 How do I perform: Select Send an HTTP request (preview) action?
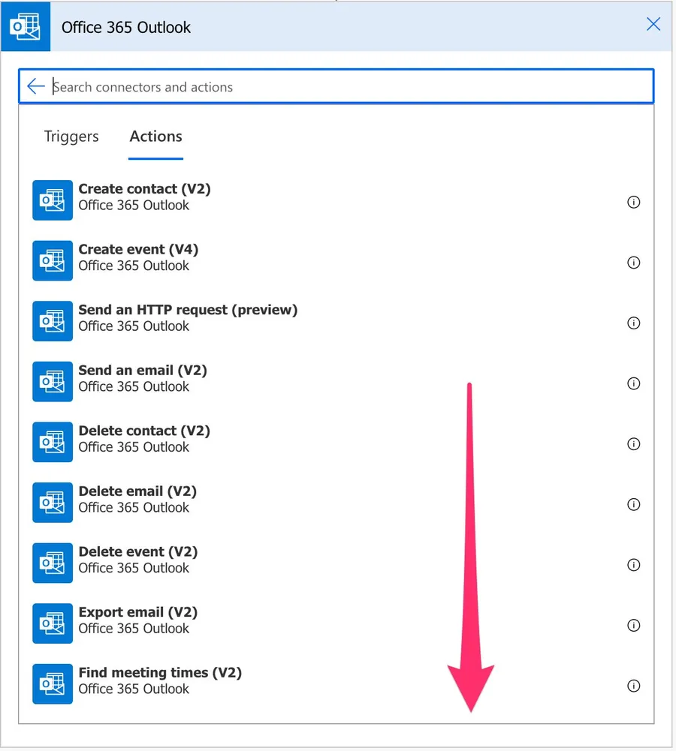click(x=188, y=310)
